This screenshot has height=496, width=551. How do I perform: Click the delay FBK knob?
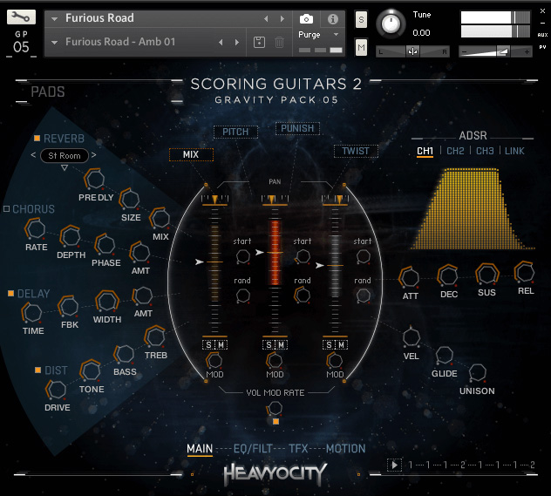pos(69,306)
